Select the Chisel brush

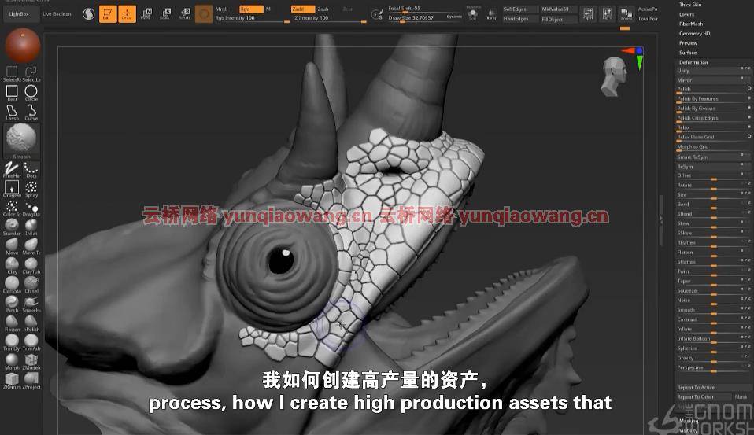[x=31, y=285]
